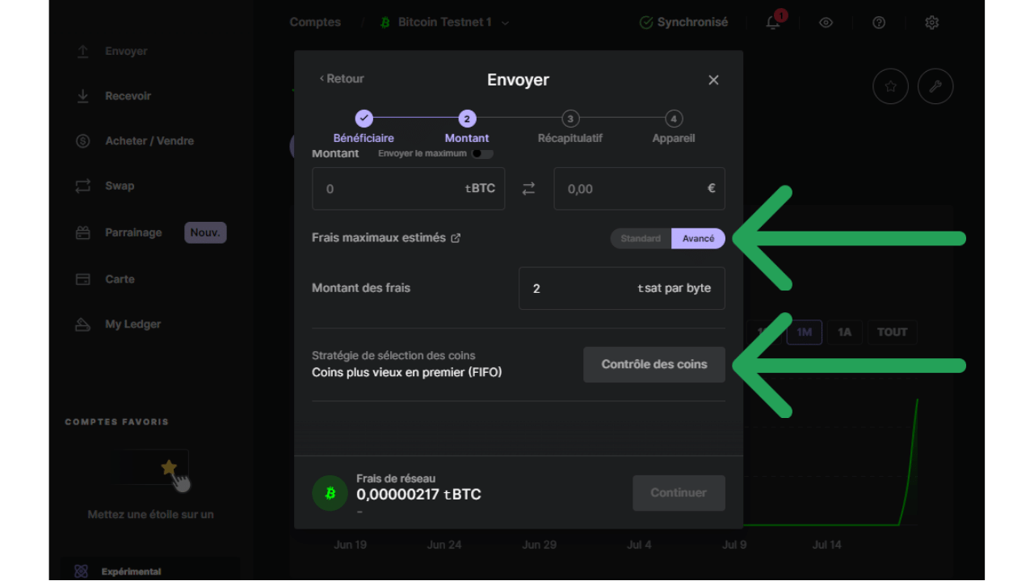Screen dimensions: 1034x581
Task: Click the 0,00000217 tBTC fee value
Action: [x=418, y=495]
